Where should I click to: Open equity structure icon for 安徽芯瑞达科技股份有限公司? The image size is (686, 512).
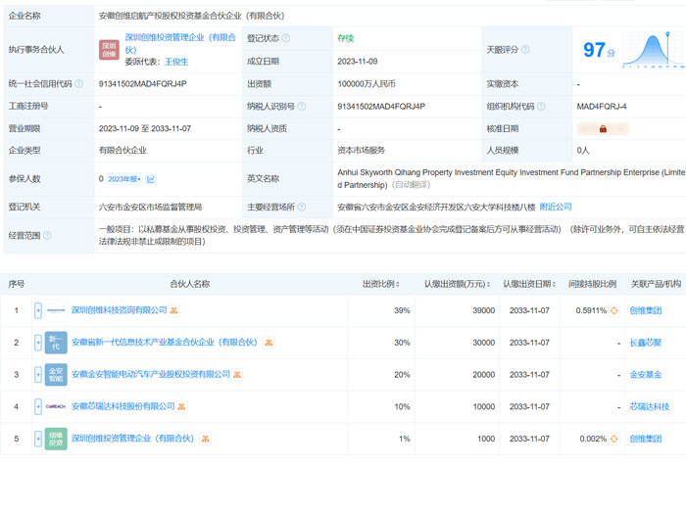pos(181,406)
